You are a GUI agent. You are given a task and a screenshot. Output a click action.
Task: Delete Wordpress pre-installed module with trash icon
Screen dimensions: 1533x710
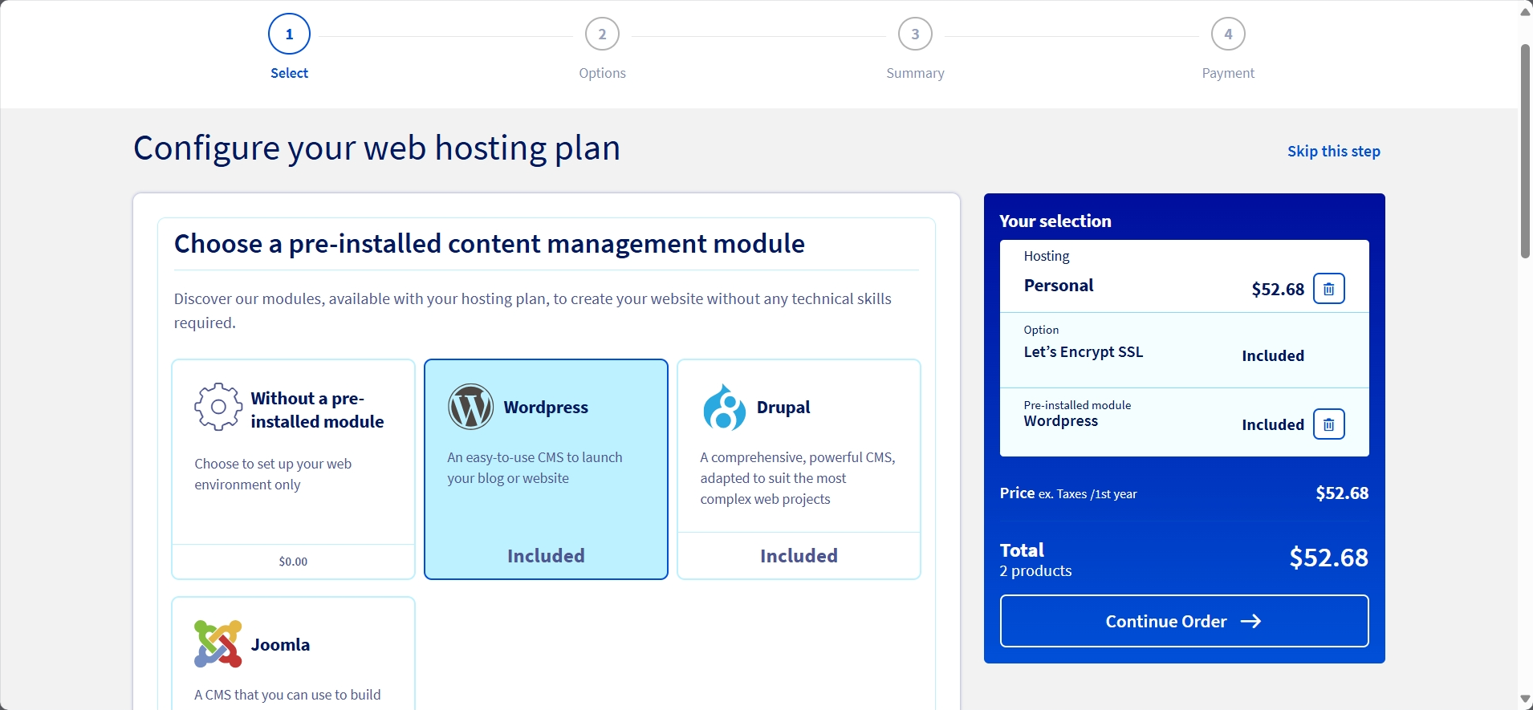1328,424
